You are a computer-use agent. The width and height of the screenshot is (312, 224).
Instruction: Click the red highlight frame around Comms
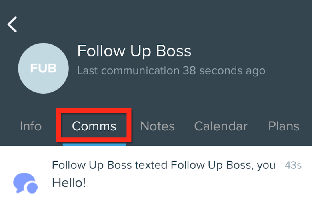(94, 125)
